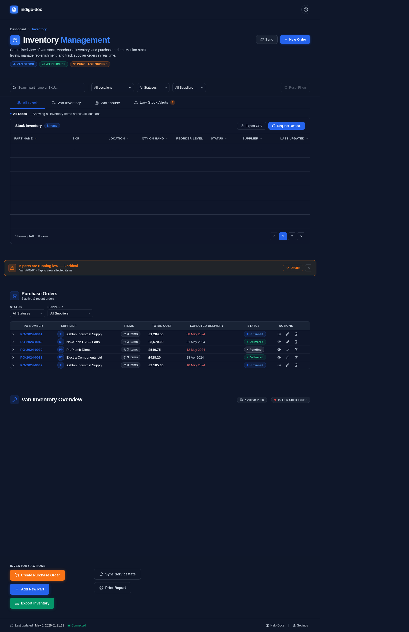Delete order PO-2024-0040 with trash icon

tap(296, 342)
